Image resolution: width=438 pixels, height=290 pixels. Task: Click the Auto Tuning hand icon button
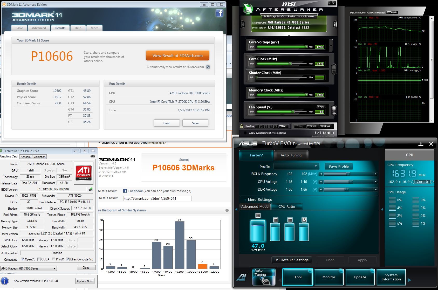coord(264,277)
